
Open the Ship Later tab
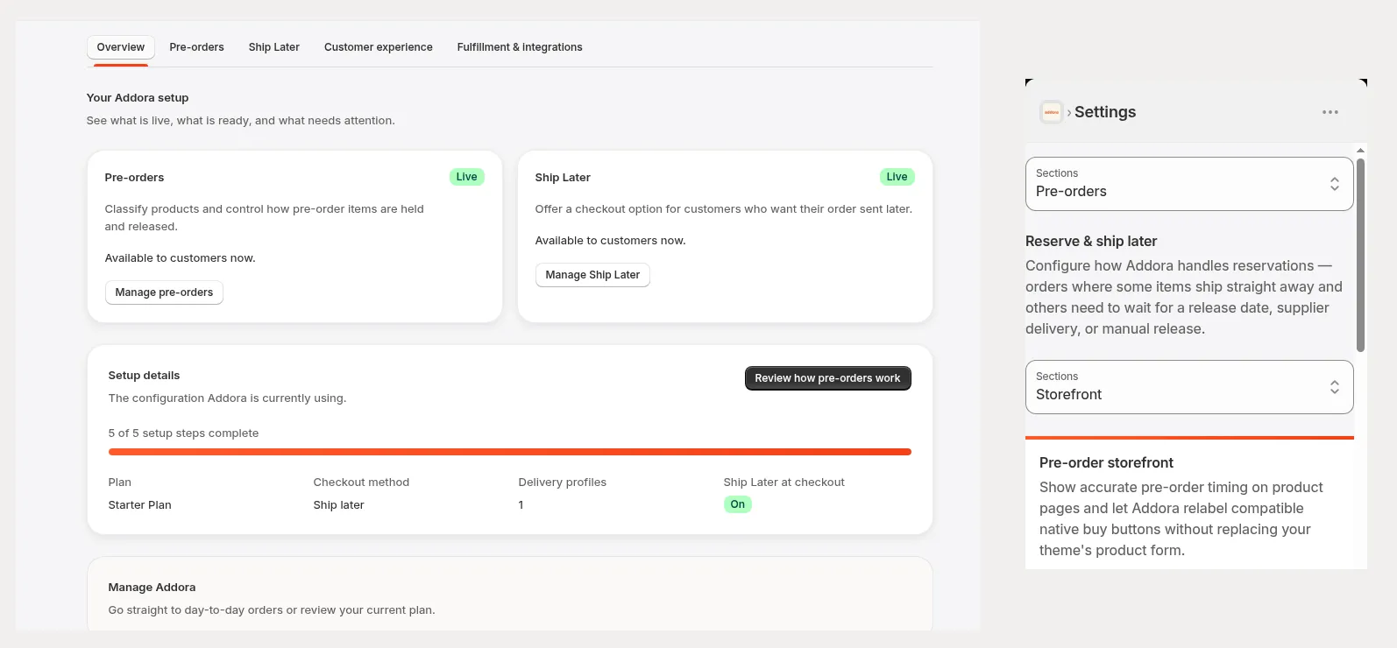click(x=274, y=47)
